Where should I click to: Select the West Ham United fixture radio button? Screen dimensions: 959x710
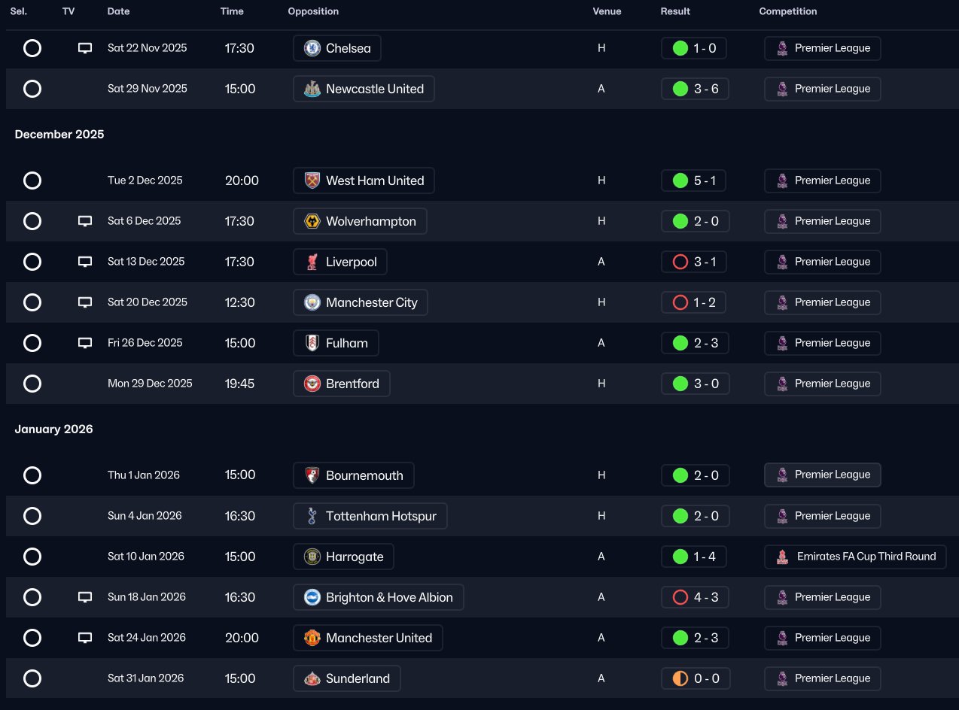[32, 181]
